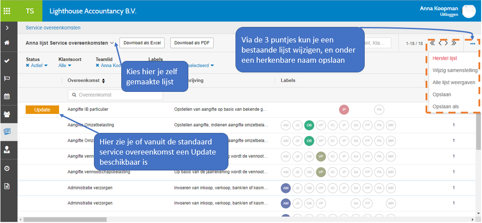Screen dimensions: 482x223
Task: Open the Klantsoort Alle filter dropdown
Action: tap(65, 66)
